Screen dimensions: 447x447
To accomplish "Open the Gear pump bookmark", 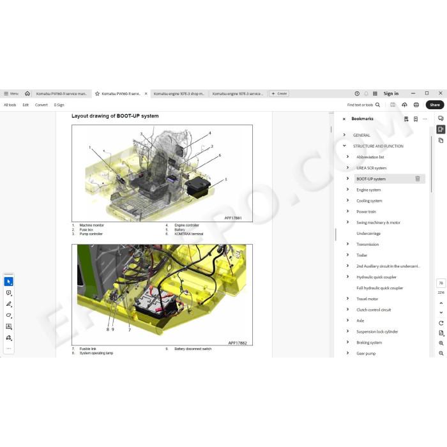I will 366,354.
